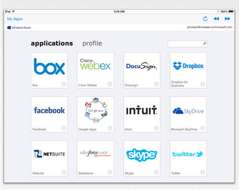Tap the 9:28 AM clock
The height and width of the screenshot is (190, 239).
coord(119,12)
